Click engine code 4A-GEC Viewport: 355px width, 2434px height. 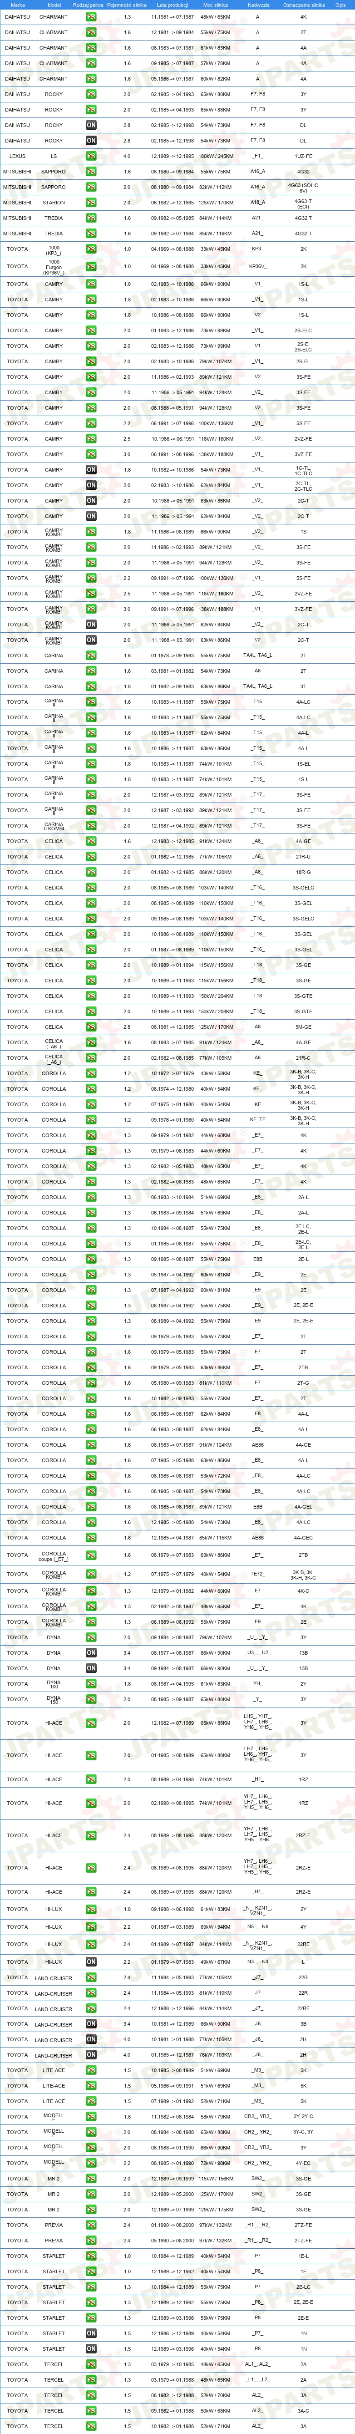click(303, 1538)
